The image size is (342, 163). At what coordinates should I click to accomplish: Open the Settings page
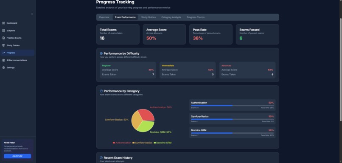point(17,67)
